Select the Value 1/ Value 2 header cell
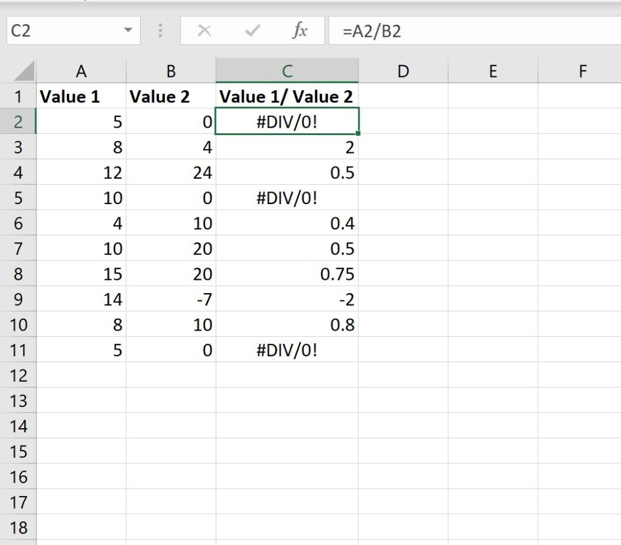621x545 pixels. [287, 96]
